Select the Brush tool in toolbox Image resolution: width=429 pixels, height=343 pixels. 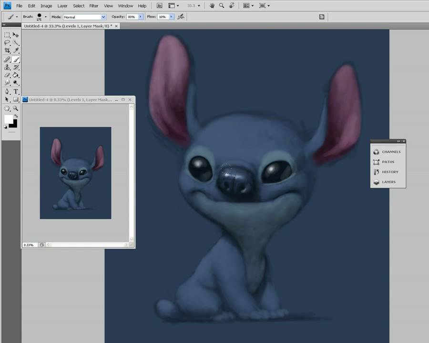16,60
